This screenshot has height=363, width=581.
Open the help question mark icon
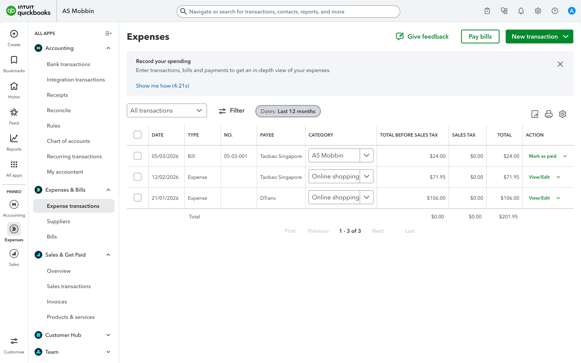pyautogui.click(x=555, y=11)
